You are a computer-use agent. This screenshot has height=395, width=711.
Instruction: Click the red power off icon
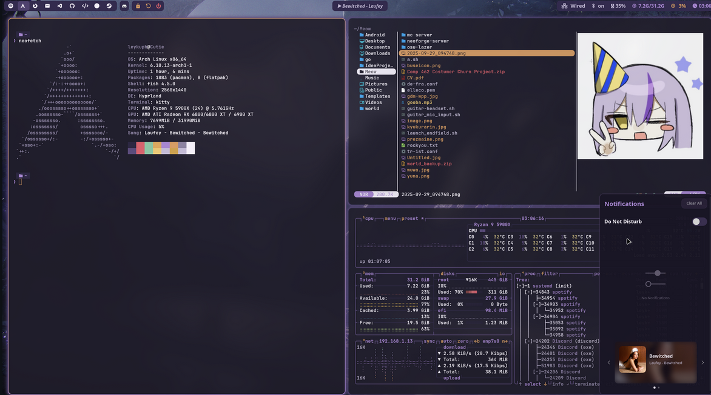[159, 6]
